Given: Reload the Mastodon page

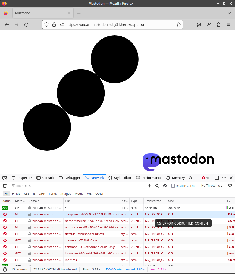Looking at the screenshot, I should 26,25.
